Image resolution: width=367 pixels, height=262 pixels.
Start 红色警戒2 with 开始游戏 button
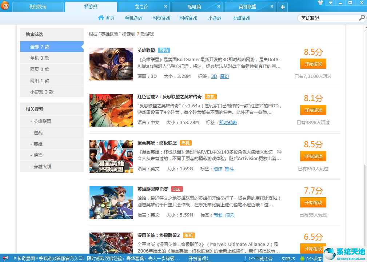point(313,110)
